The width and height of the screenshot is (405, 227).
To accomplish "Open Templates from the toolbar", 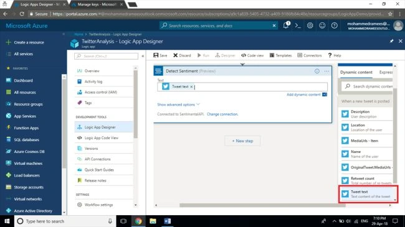I will 280,55.
